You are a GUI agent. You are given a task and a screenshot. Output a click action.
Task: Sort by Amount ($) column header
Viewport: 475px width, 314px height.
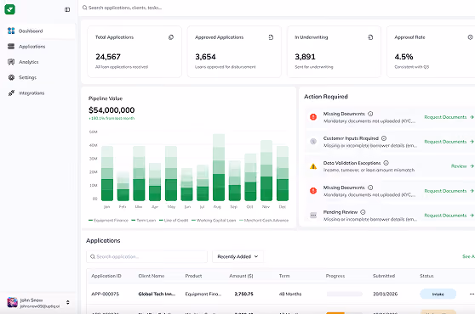point(241,276)
